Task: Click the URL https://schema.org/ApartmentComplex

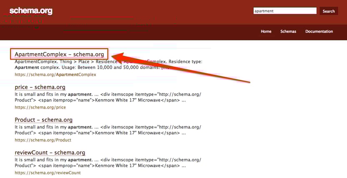Action: pos(55,74)
